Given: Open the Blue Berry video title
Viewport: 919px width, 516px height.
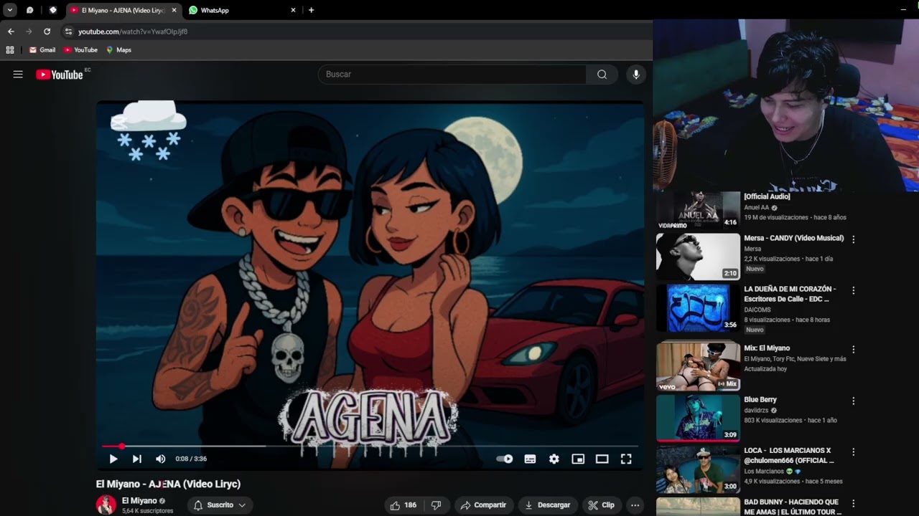Looking at the screenshot, I should click(x=760, y=400).
